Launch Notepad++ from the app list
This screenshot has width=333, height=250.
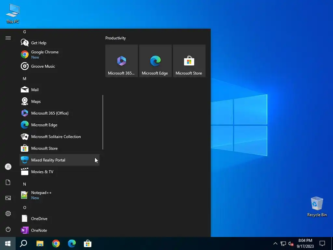(x=60, y=195)
